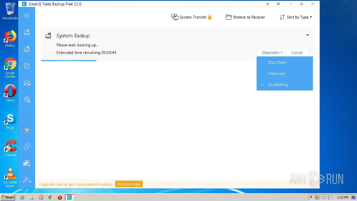Select the System Backup sidebar icon
Screen dimensions: 357x201
[x=27, y=49]
